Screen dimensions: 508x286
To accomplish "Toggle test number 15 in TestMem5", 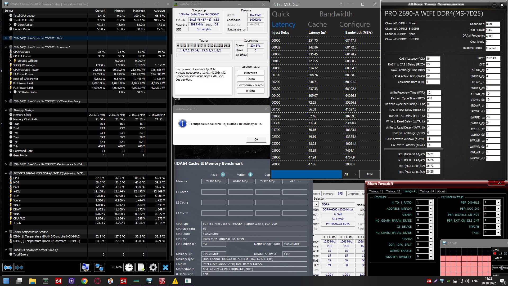I will click(x=229, y=46).
